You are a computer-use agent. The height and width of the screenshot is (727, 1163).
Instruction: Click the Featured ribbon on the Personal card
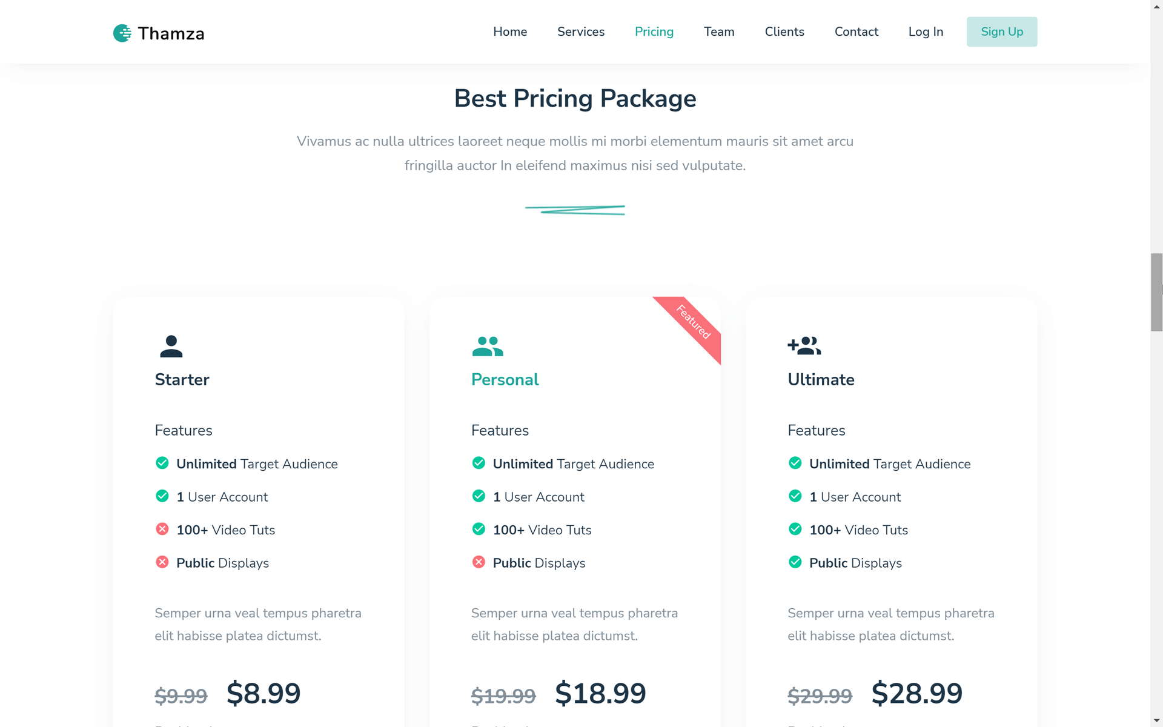pyautogui.click(x=694, y=322)
